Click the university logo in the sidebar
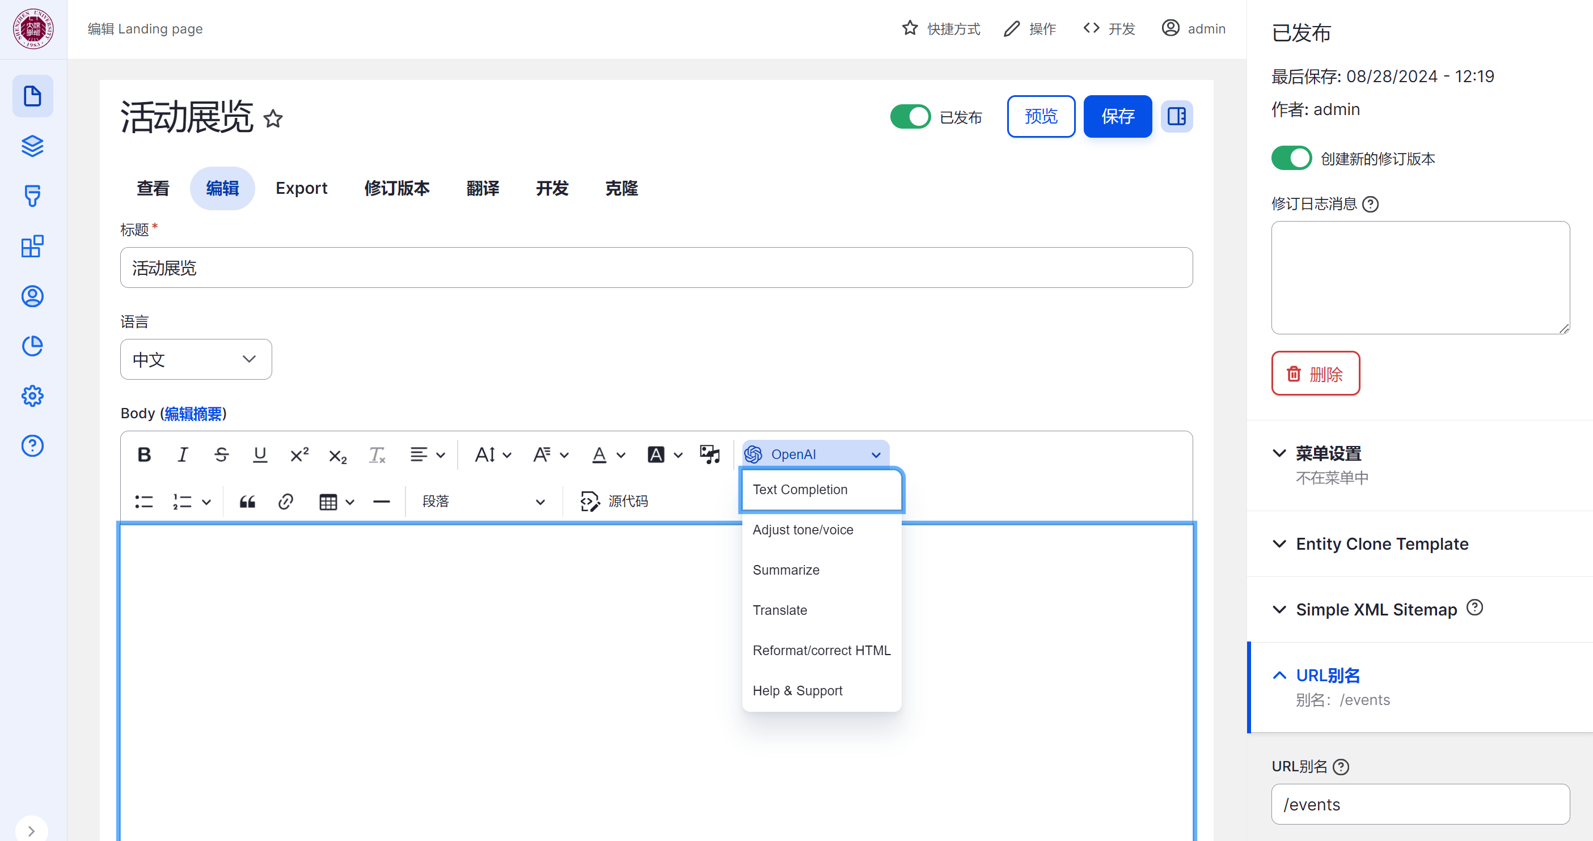Image resolution: width=1593 pixels, height=841 pixels. point(33,29)
